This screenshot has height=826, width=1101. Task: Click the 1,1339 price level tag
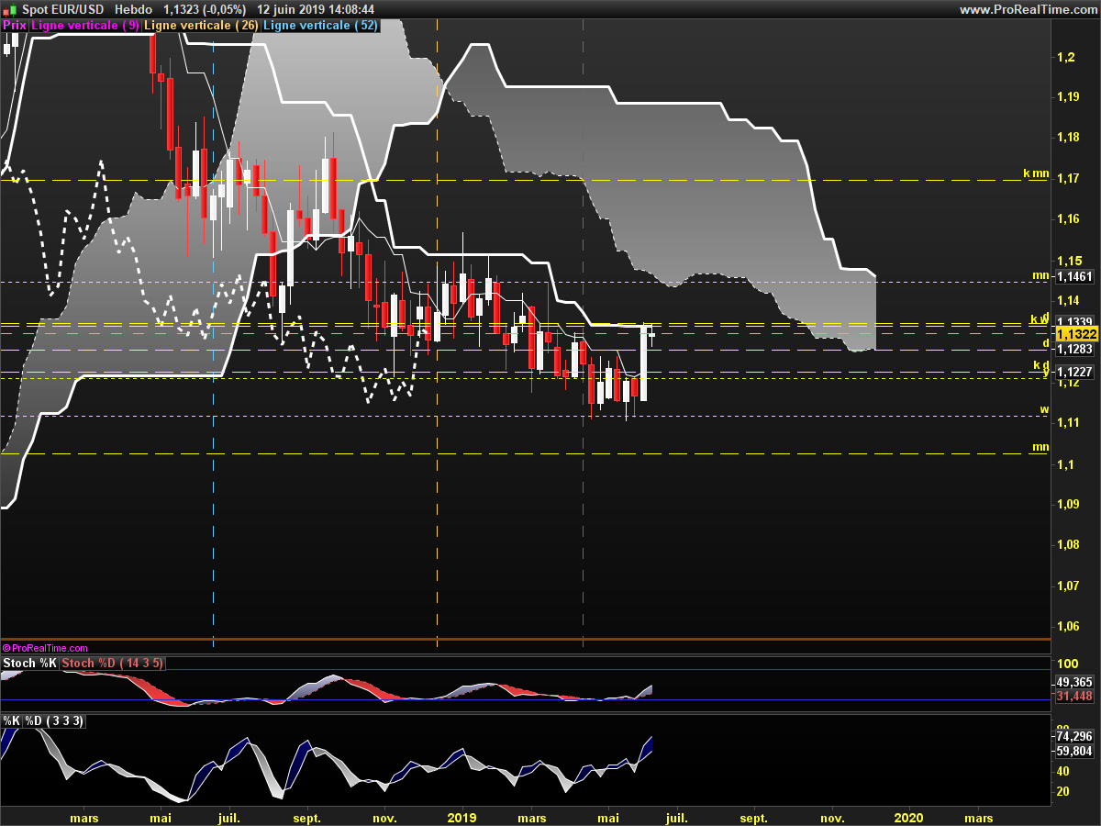pyautogui.click(x=1074, y=322)
